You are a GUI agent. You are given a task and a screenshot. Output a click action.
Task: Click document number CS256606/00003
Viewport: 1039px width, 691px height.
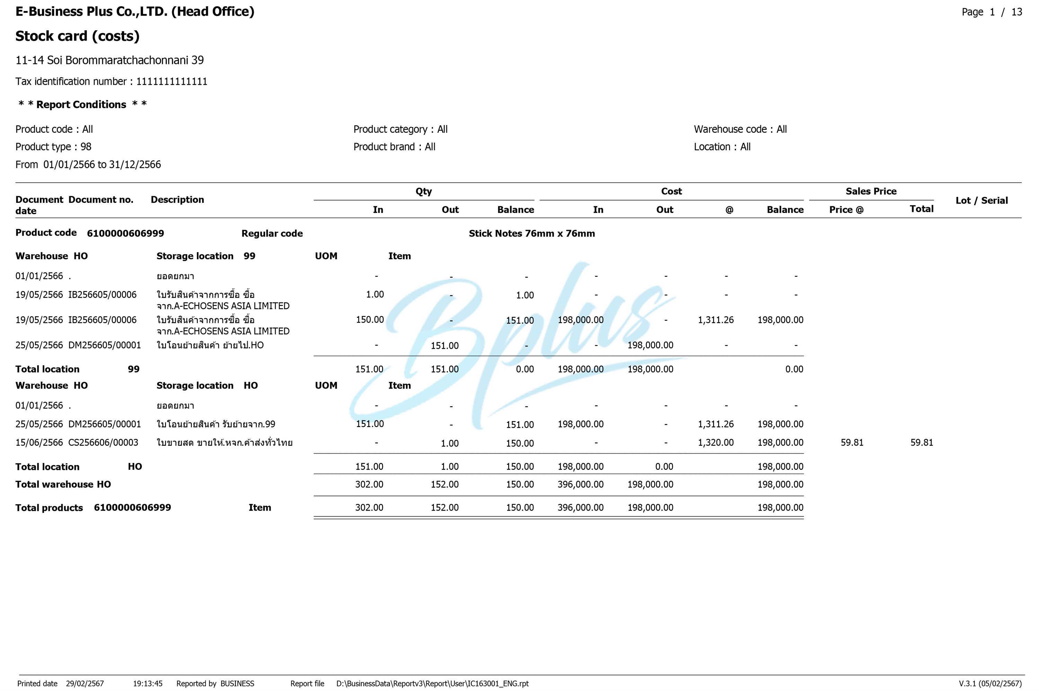(103, 443)
